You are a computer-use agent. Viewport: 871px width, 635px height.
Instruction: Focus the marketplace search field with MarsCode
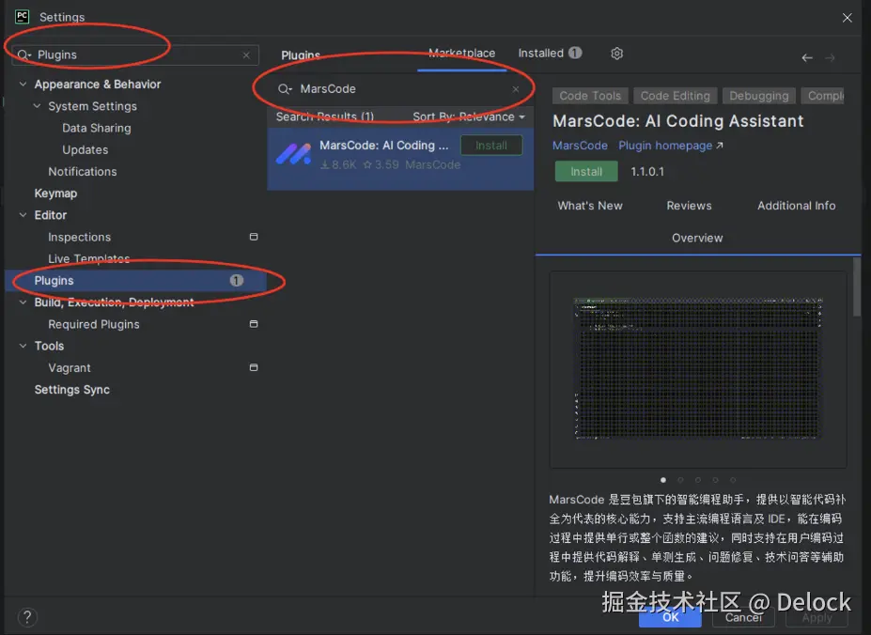point(400,89)
